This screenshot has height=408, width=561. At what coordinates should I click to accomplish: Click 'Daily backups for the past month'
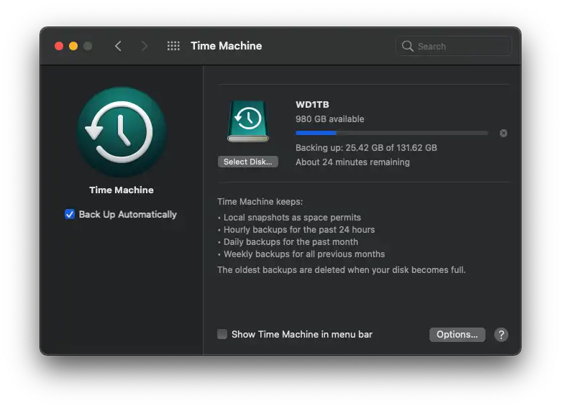pos(291,242)
